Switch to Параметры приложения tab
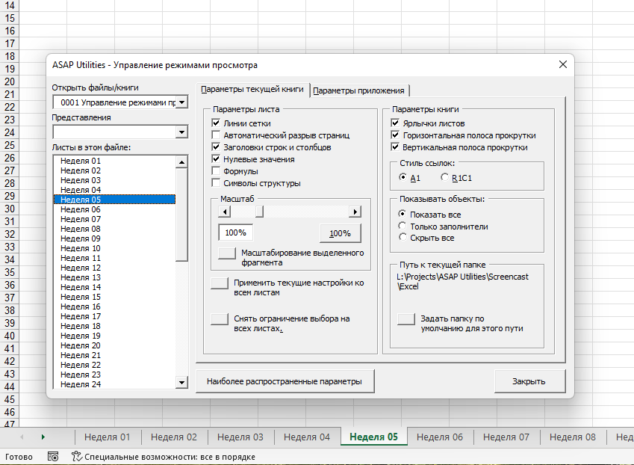Image resolution: width=634 pixels, height=465 pixels. point(358,90)
